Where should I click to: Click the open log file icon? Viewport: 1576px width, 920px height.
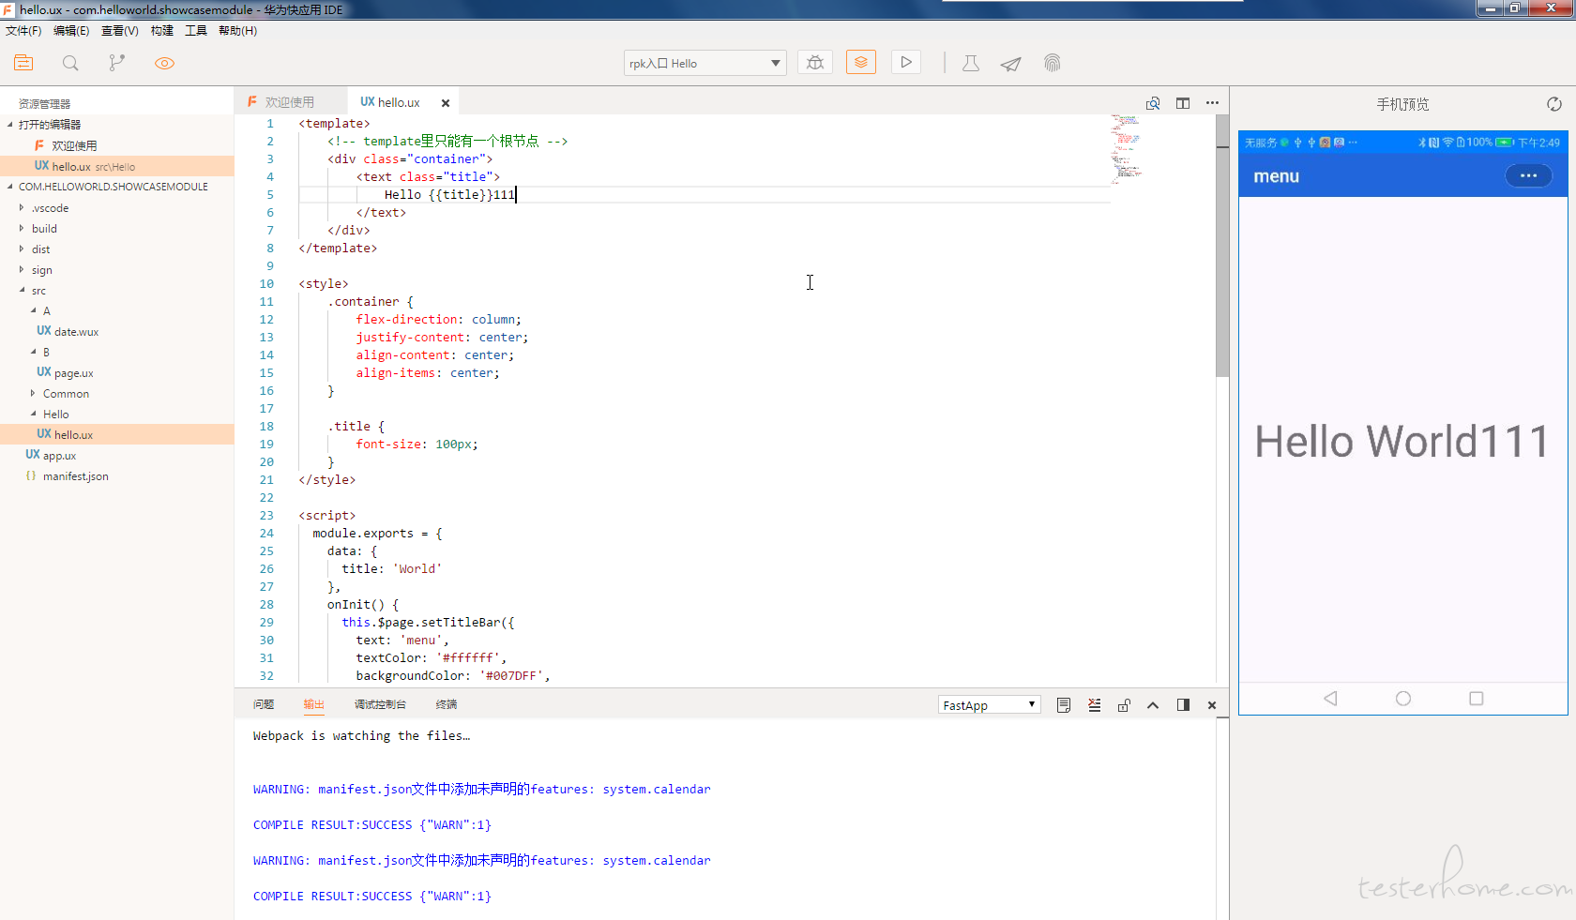click(1064, 705)
